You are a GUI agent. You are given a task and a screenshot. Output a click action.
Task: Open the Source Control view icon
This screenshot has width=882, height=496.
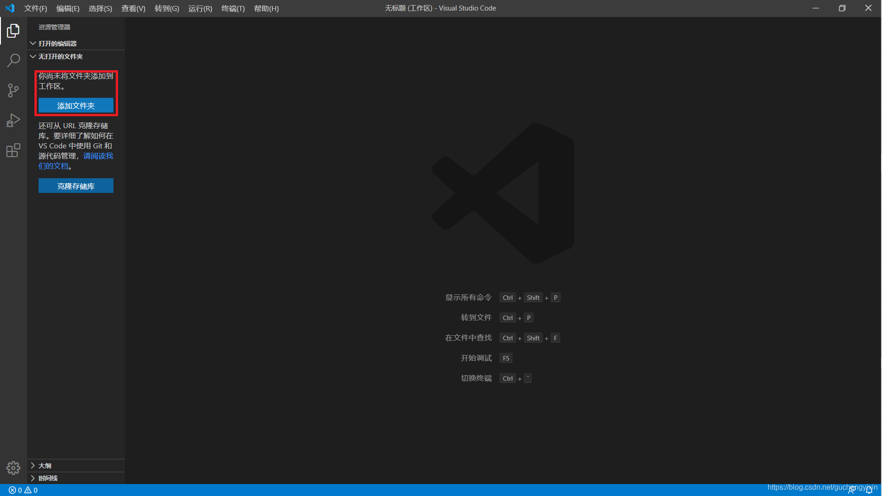coord(13,90)
